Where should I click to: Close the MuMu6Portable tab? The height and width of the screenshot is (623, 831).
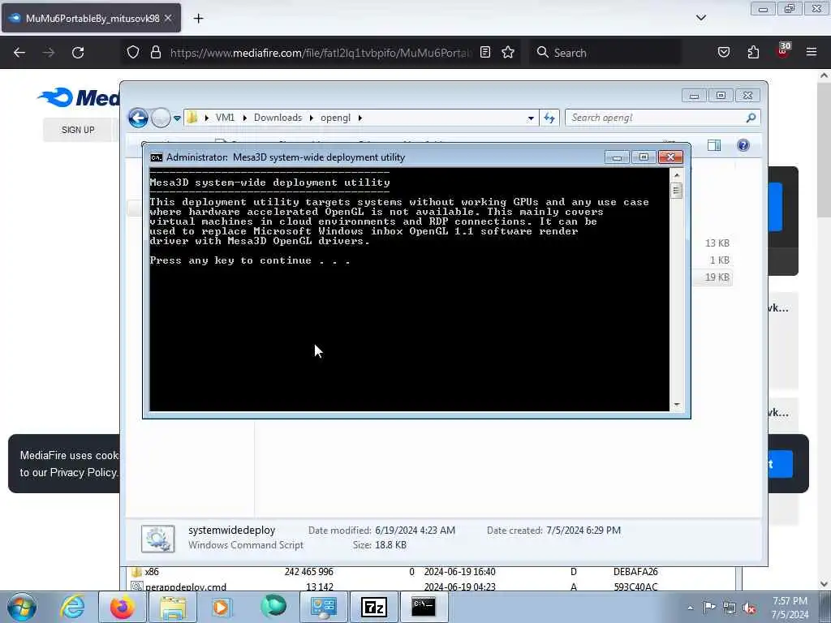coord(168,18)
